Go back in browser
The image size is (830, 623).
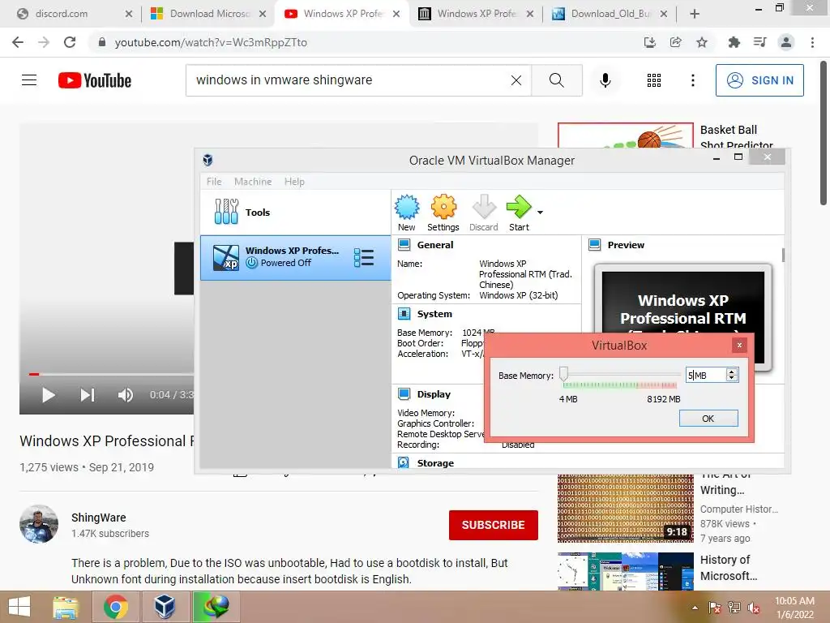[18, 42]
